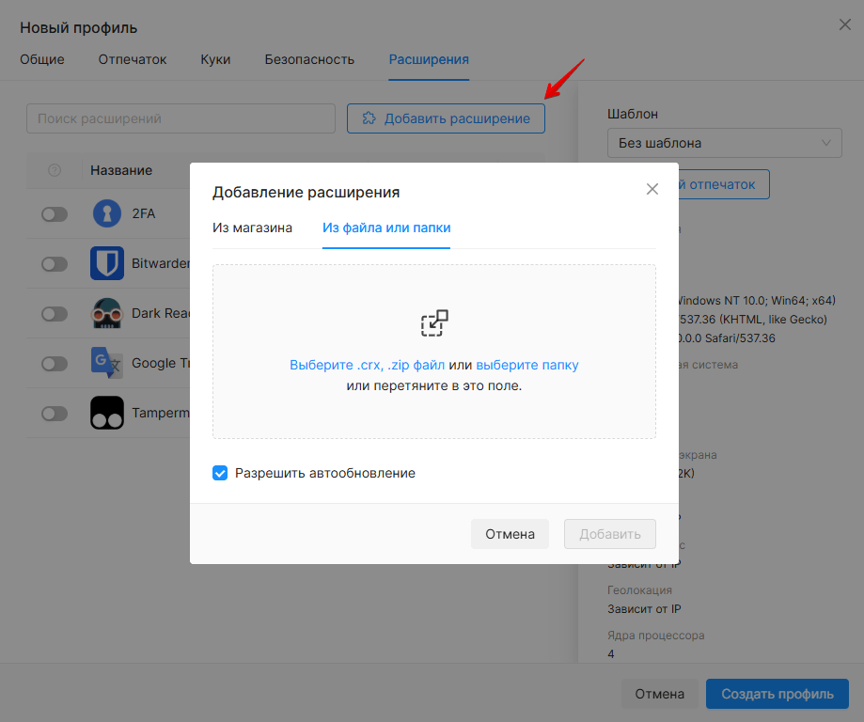Switch to the Общие tab
This screenshot has height=722, width=864.
pyautogui.click(x=42, y=59)
